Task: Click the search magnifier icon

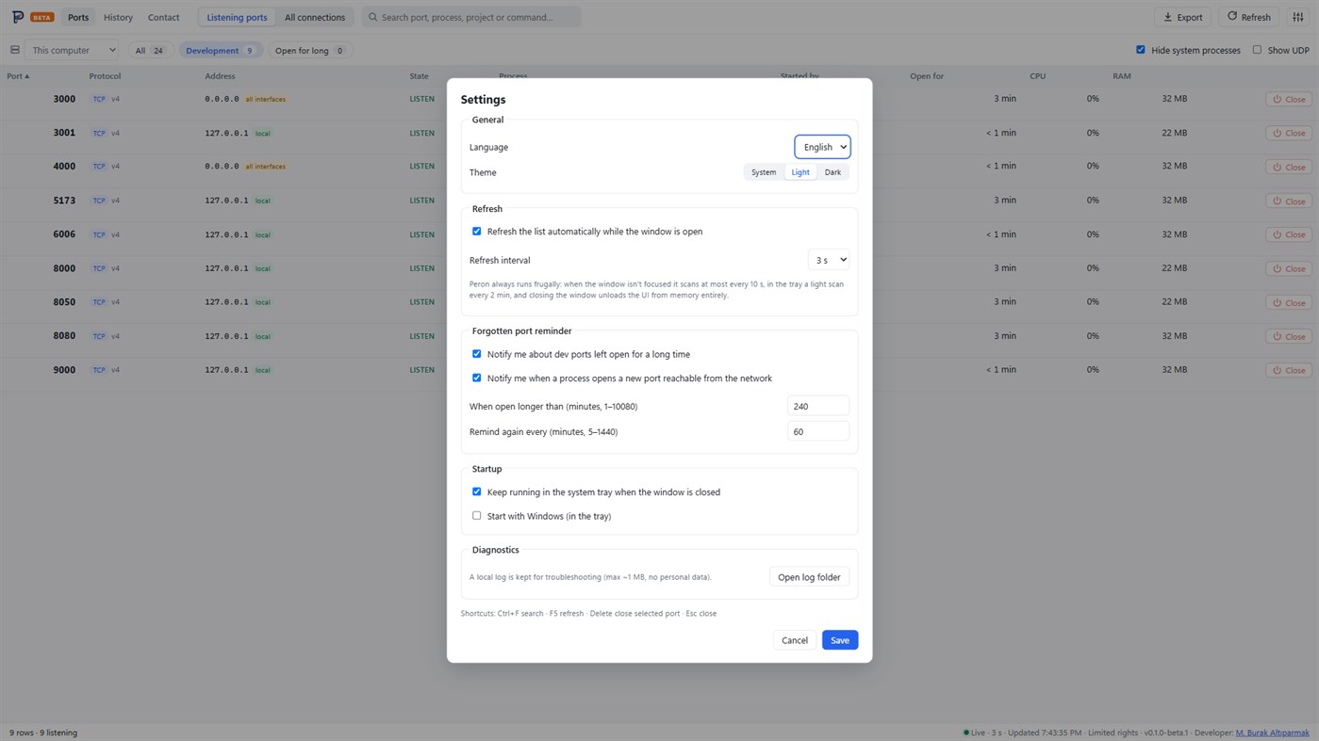Action: tap(373, 17)
